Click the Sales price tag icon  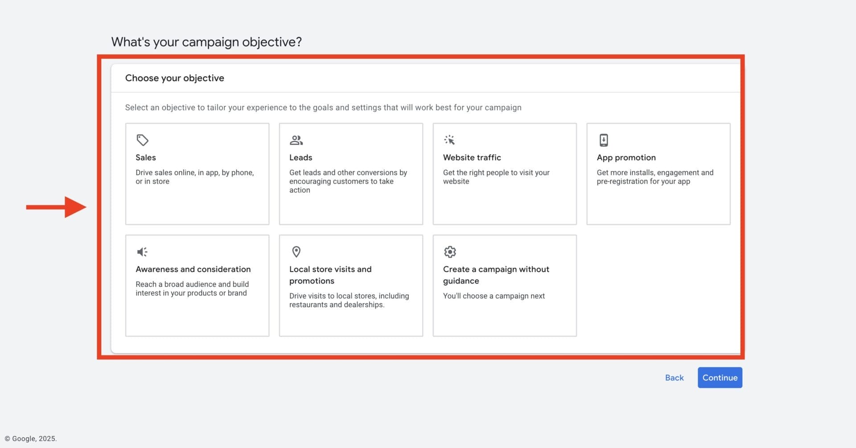tap(142, 140)
